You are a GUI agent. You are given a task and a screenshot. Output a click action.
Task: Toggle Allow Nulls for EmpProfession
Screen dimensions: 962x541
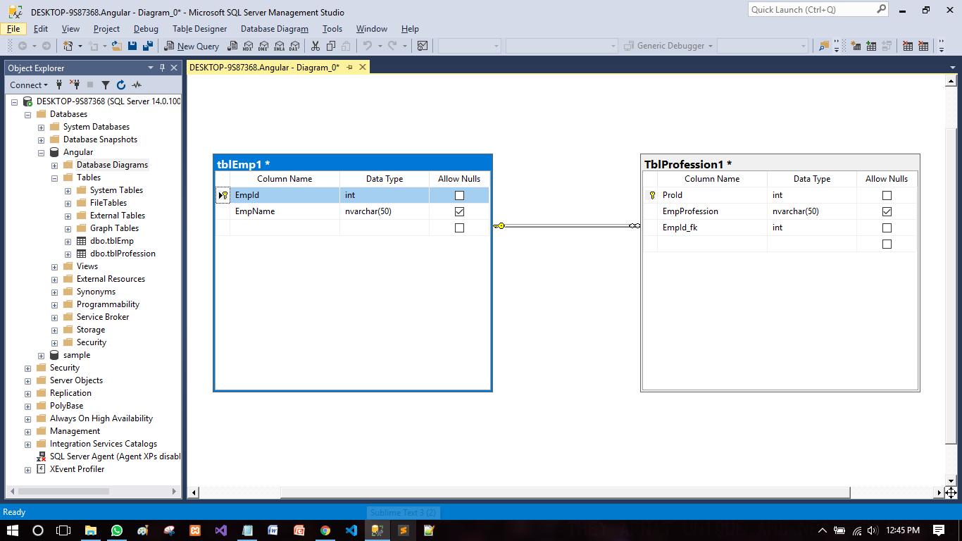coord(887,211)
